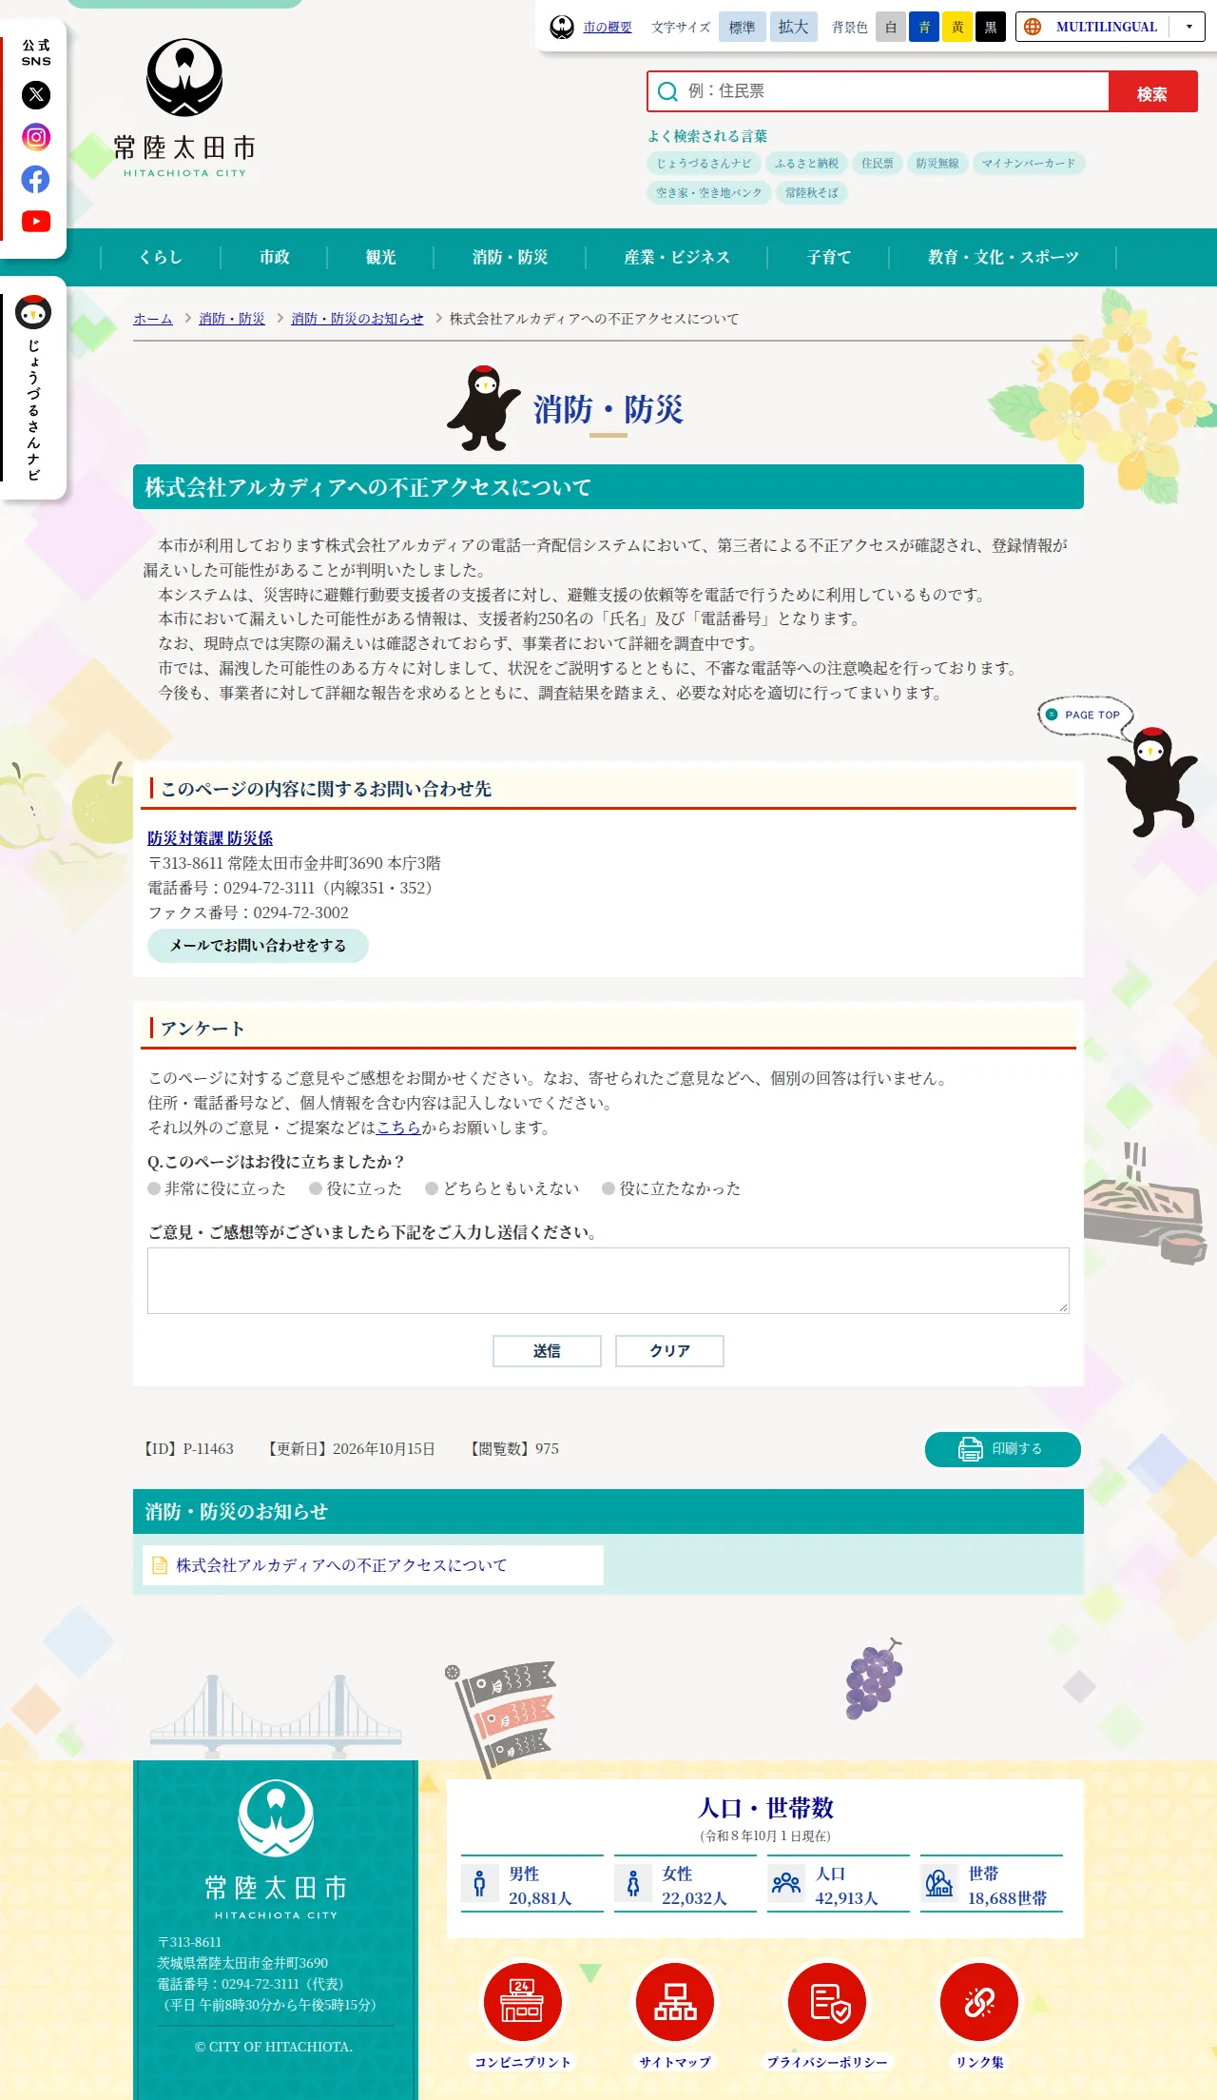Screen dimensions: 1217x2100
Task: Click the printer icon on 印刷する
Action: (970, 1449)
